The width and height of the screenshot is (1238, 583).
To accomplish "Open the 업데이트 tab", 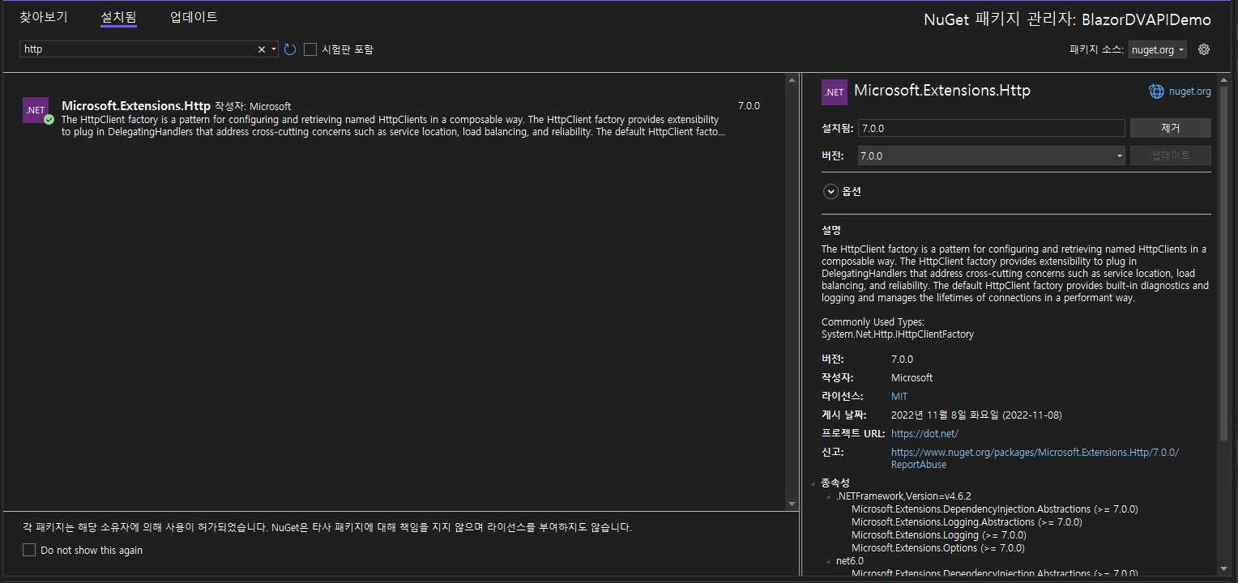I will click(194, 17).
